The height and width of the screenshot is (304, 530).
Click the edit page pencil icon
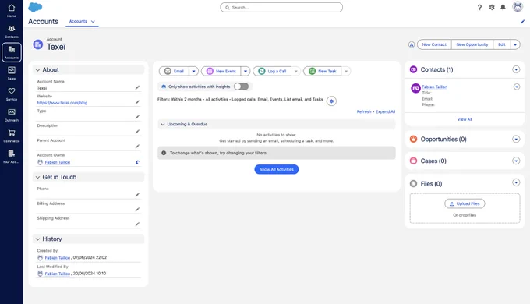[x=522, y=22]
